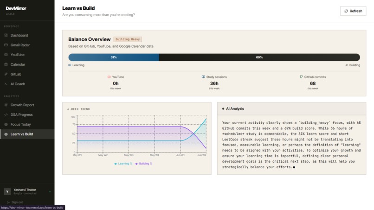Screen dimensions: 374x210
Task: Click the Calendar icon in sidebar
Action: pyautogui.click(x=6, y=64)
